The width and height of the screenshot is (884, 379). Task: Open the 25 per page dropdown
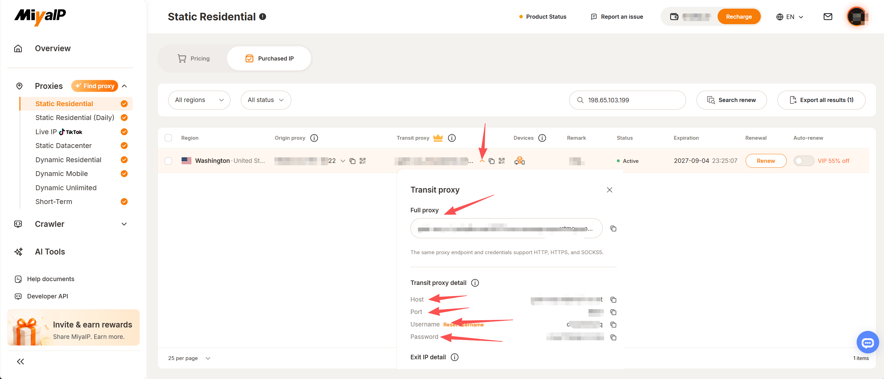[x=189, y=358]
